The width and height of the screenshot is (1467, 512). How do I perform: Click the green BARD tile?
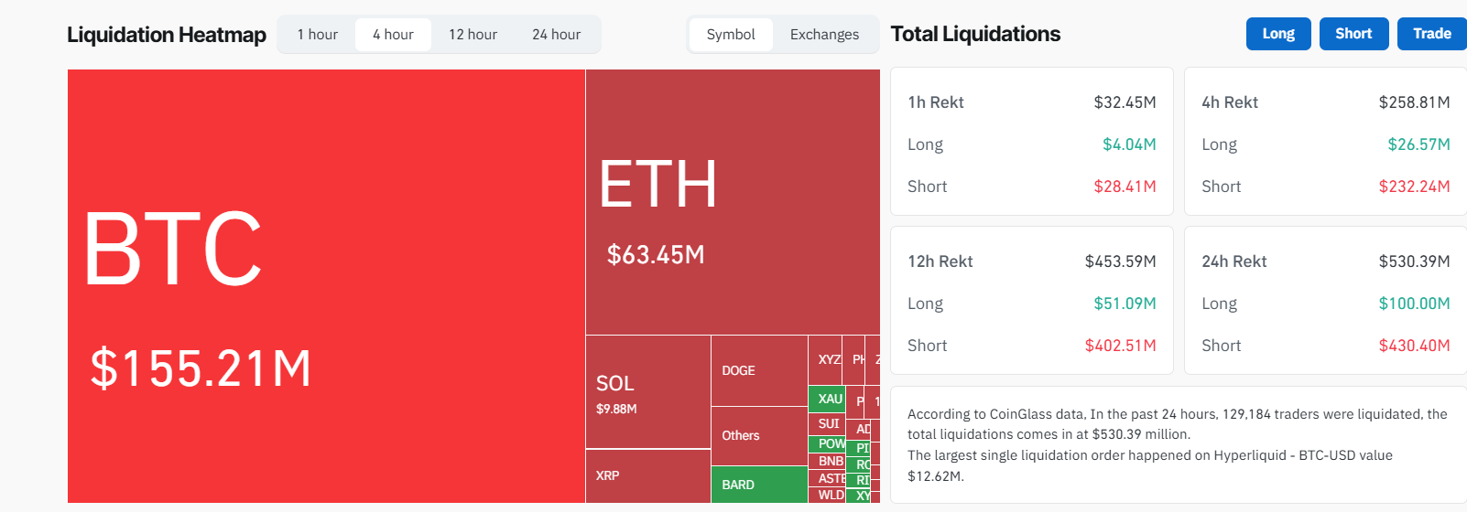pos(759,485)
